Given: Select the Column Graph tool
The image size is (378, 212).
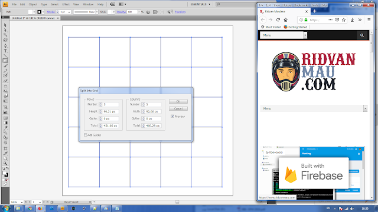Looking at the screenshot, I should 5,112.
